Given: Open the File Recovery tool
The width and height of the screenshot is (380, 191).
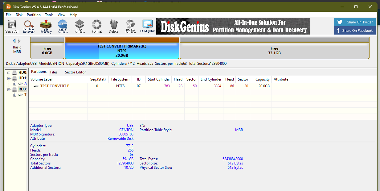Looking at the screenshot, I should click(46, 27).
